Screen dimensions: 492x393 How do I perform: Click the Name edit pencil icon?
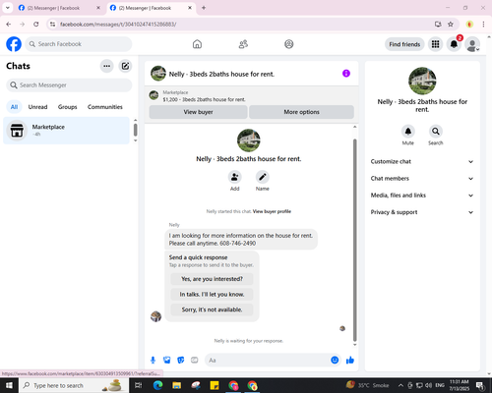point(263,177)
